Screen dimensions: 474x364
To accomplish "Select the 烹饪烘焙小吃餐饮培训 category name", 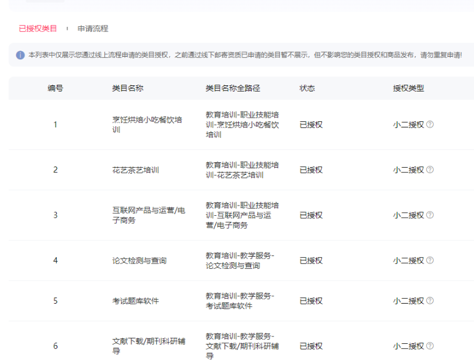I will (x=143, y=124).
